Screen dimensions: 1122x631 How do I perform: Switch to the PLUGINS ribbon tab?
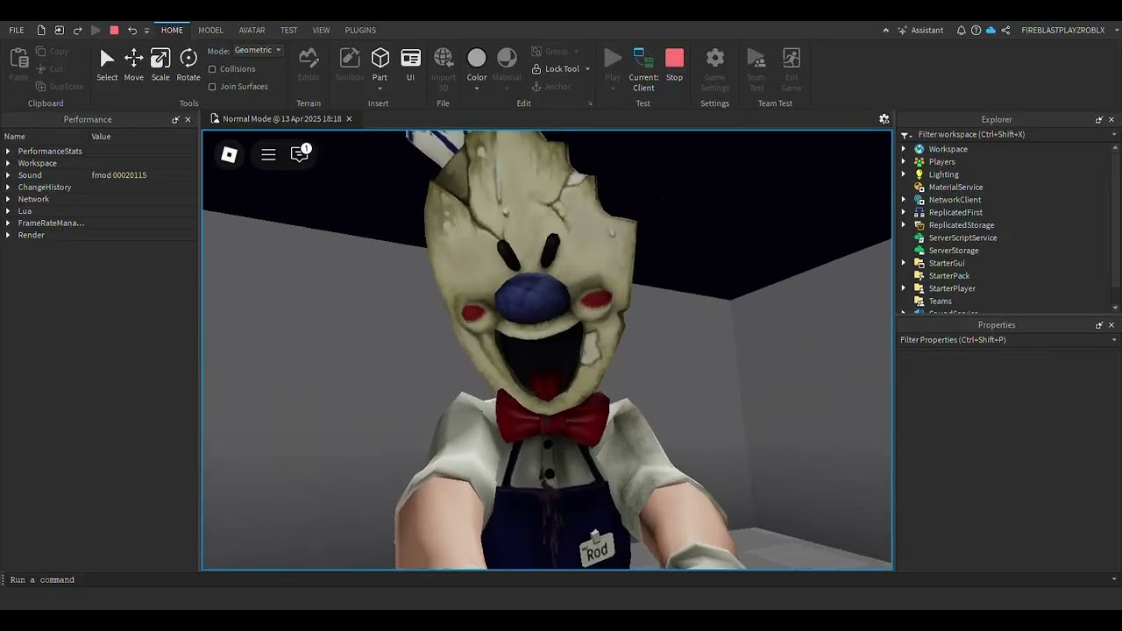[x=360, y=30]
